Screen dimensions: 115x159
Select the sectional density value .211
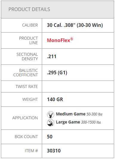pyautogui.click(x=52, y=56)
